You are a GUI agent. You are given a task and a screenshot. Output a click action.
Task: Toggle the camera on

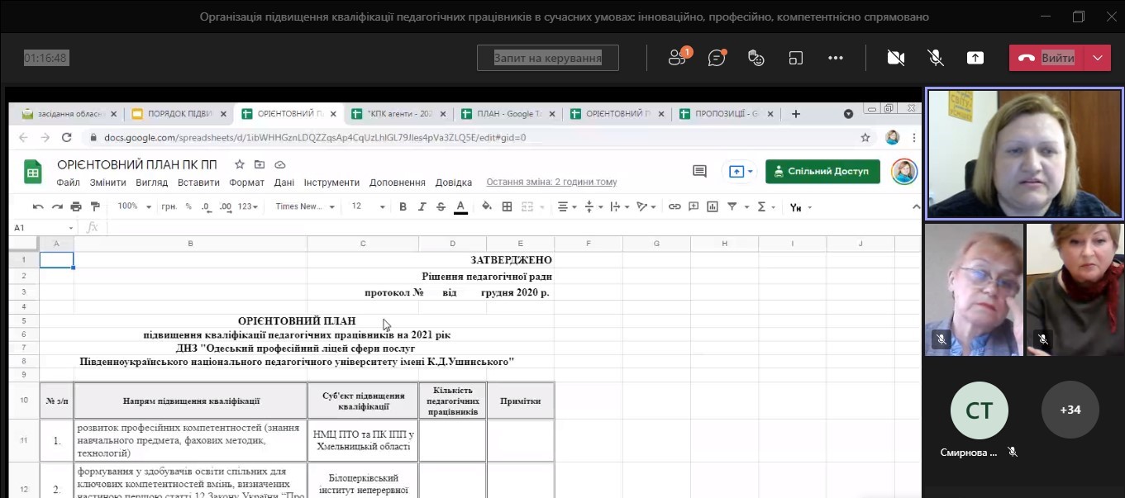pos(895,58)
